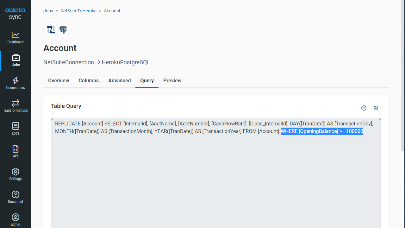This screenshot has height=228, width=405.
Task: Click REPLICATE [Account] in the query
Action: pos(79,123)
